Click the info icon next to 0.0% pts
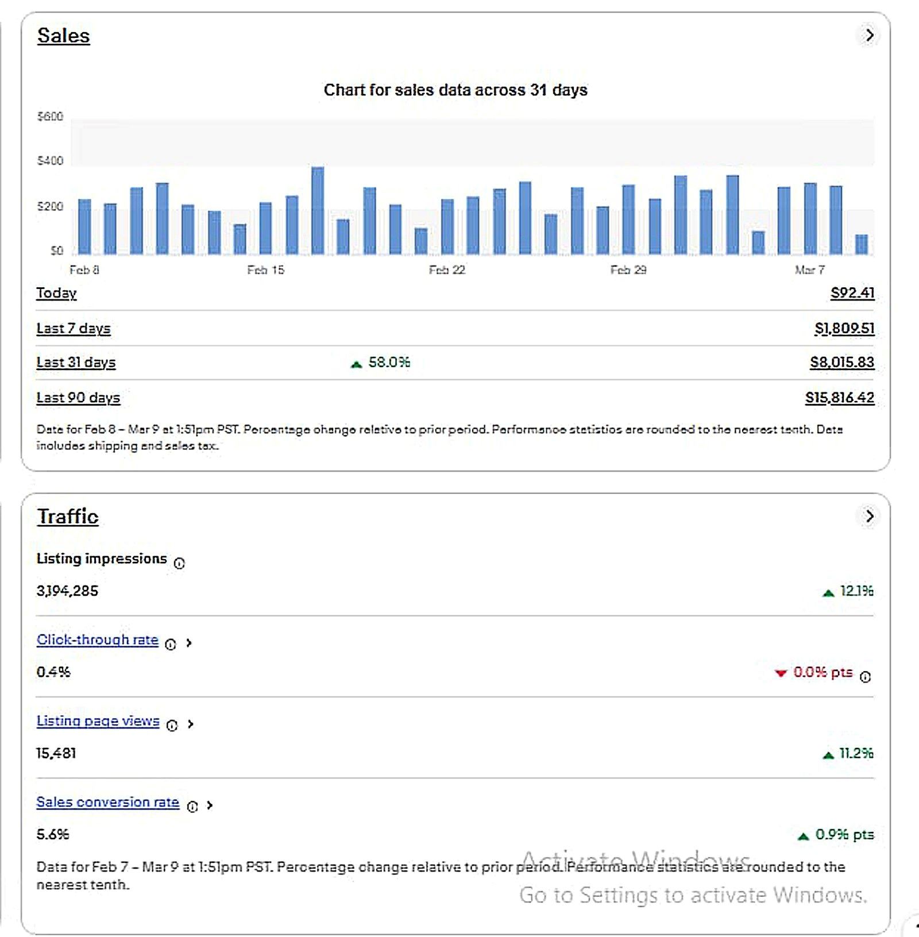The height and width of the screenshot is (937, 919). (x=866, y=677)
